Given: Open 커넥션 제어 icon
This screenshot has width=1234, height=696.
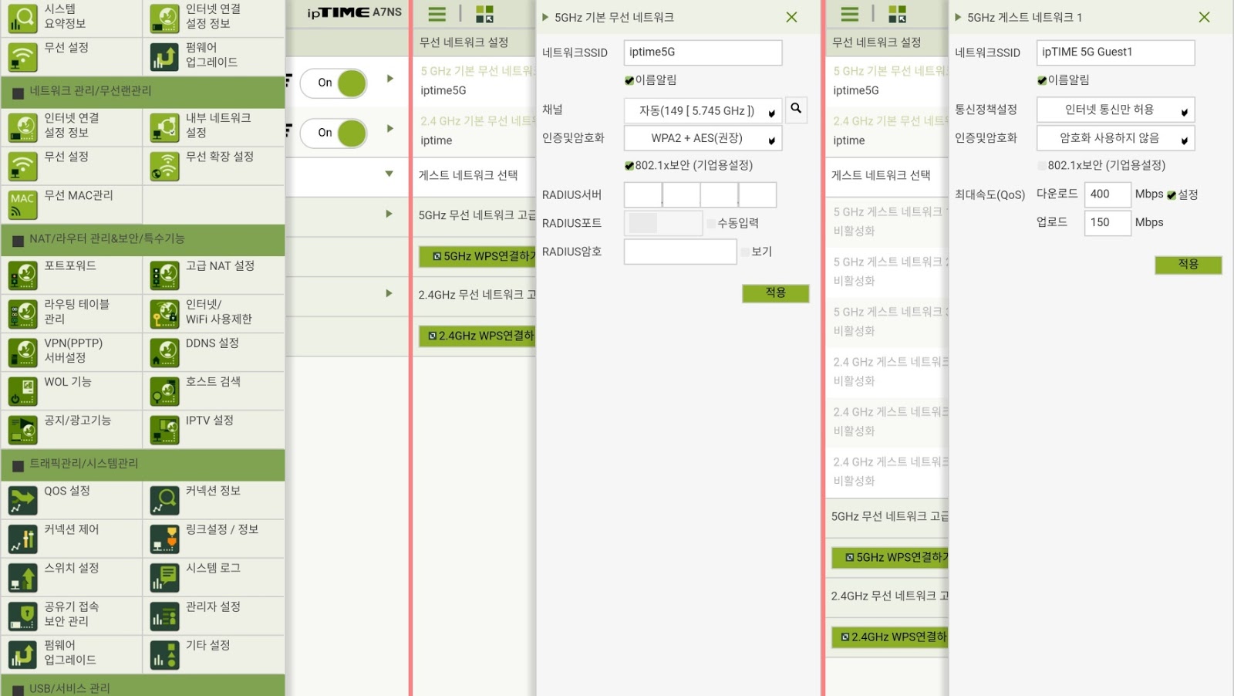Looking at the screenshot, I should (23, 539).
